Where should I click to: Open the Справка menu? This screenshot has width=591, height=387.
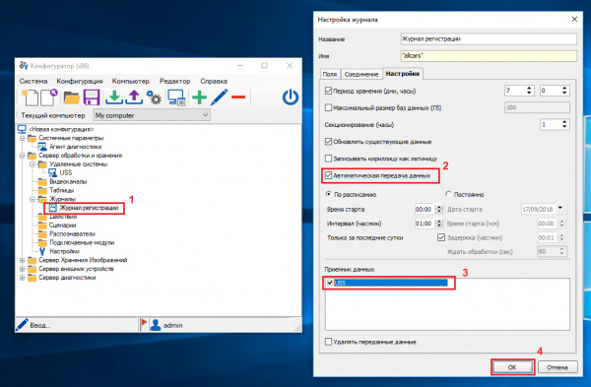[x=214, y=81]
